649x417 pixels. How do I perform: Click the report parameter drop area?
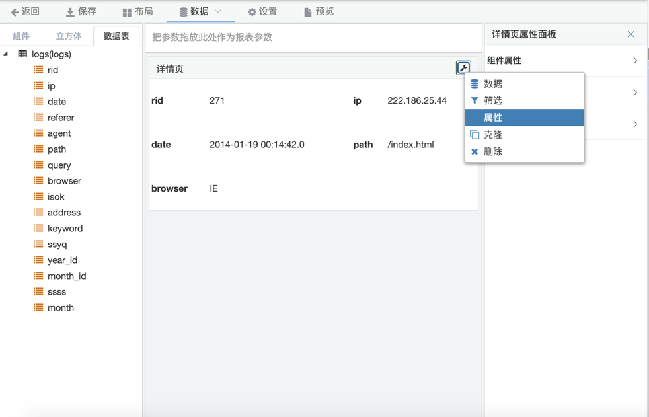313,38
